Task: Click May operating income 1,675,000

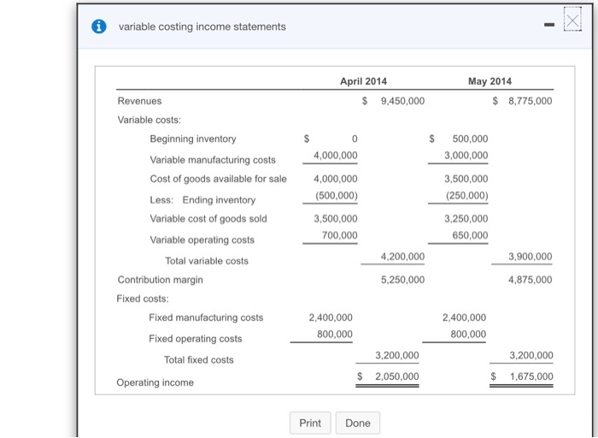Action: 531,376
